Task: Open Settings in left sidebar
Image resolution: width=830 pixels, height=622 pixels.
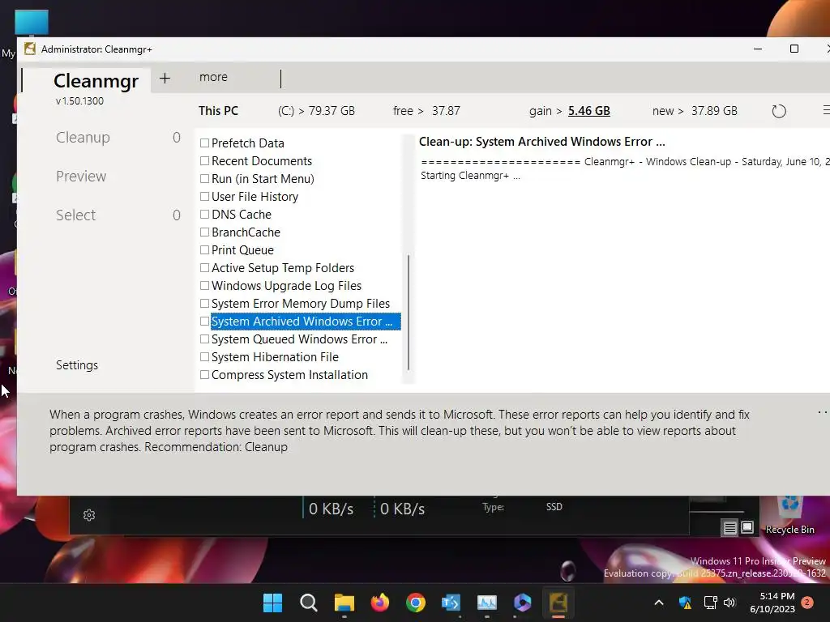Action: [77, 365]
